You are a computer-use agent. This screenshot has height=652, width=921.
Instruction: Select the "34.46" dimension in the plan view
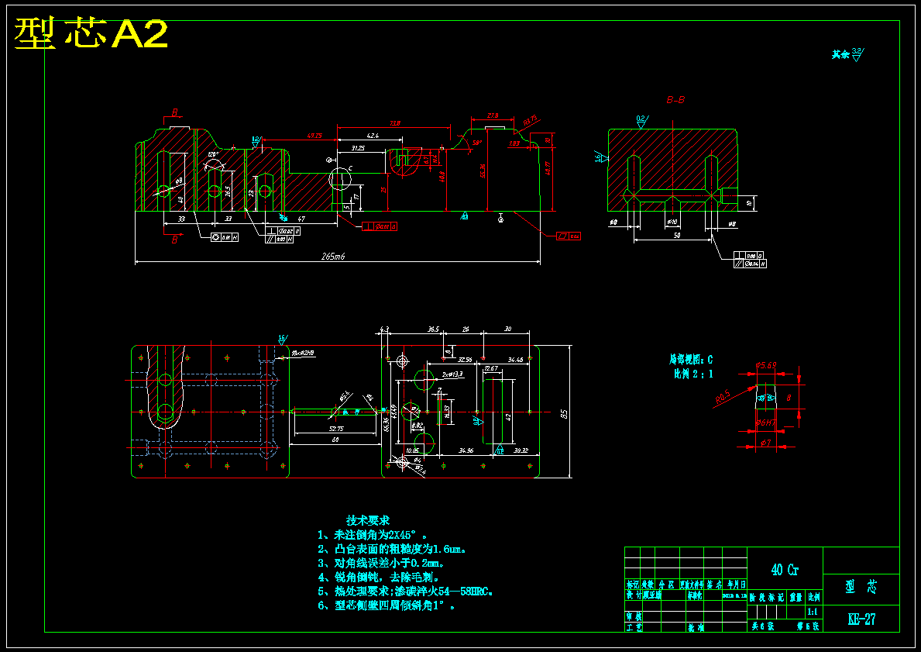point(516,359)
